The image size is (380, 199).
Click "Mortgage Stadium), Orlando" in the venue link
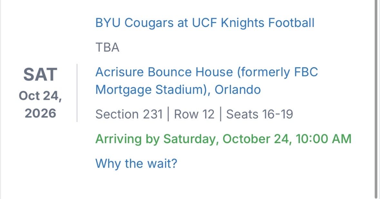(178, 90)
